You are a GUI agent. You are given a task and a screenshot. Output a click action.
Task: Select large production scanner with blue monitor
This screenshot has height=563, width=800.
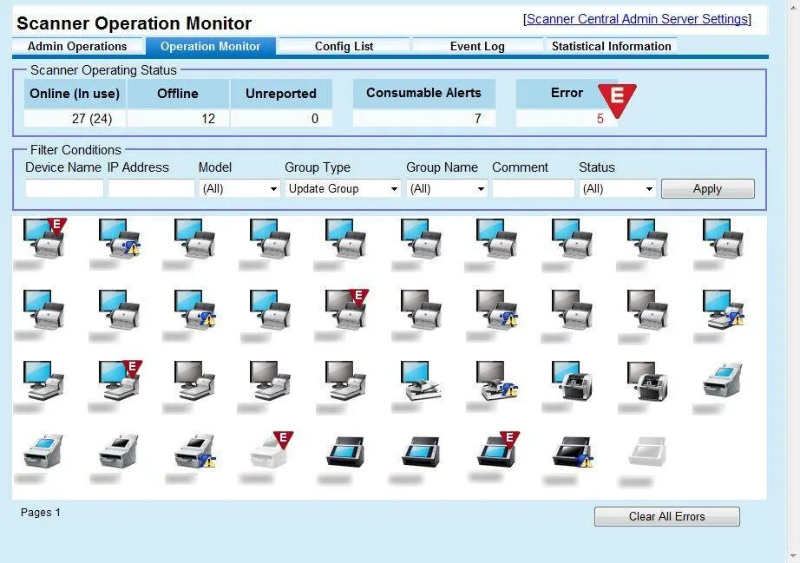pyautogui.click(x=572, y=381)
